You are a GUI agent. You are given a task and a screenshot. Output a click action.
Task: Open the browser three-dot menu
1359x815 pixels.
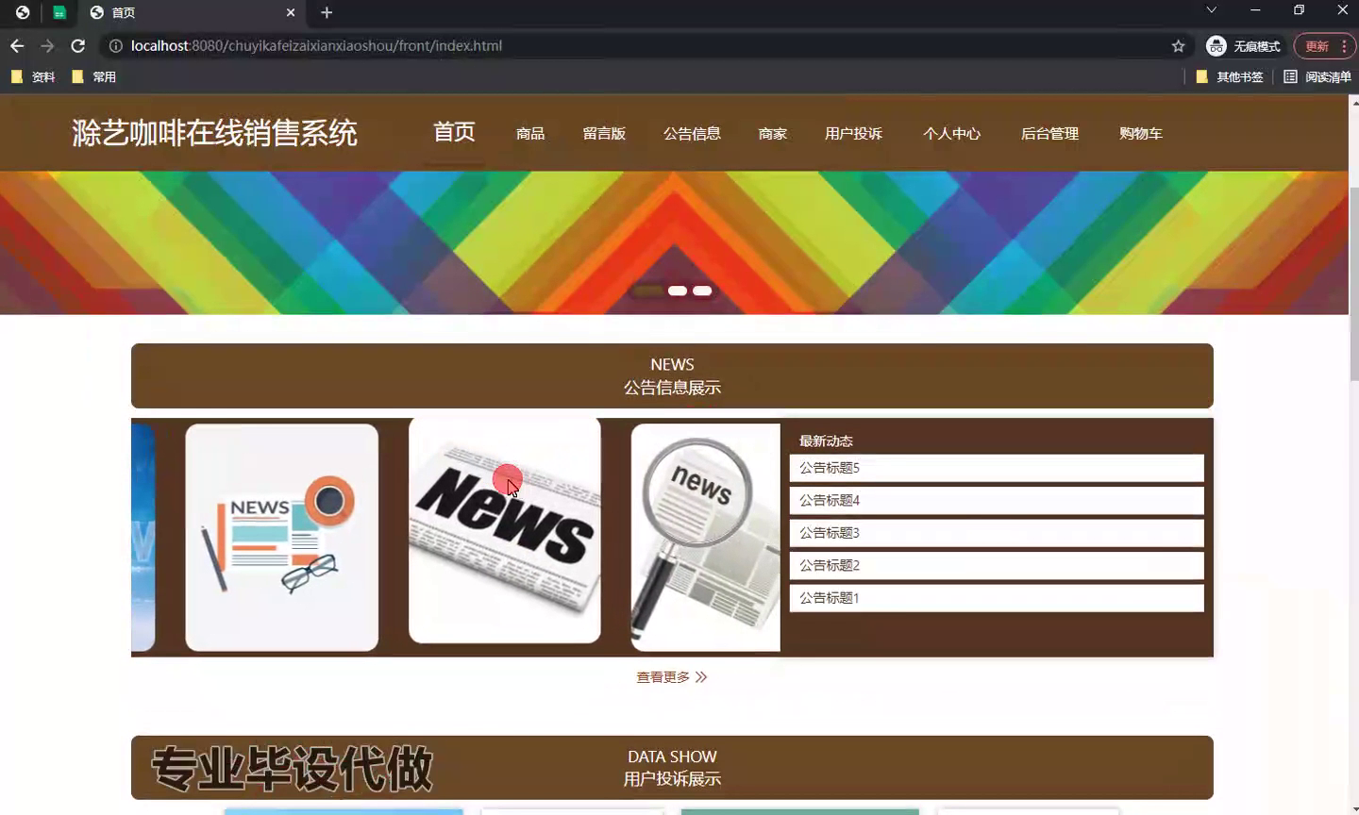pos(1344,46)
